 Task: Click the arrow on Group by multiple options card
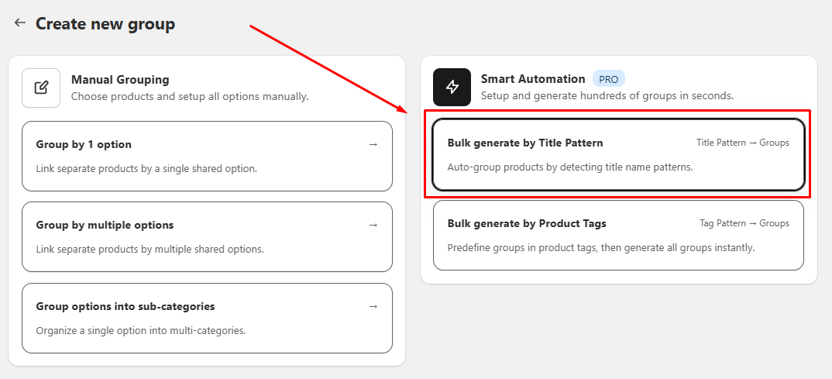pos(373,225)
